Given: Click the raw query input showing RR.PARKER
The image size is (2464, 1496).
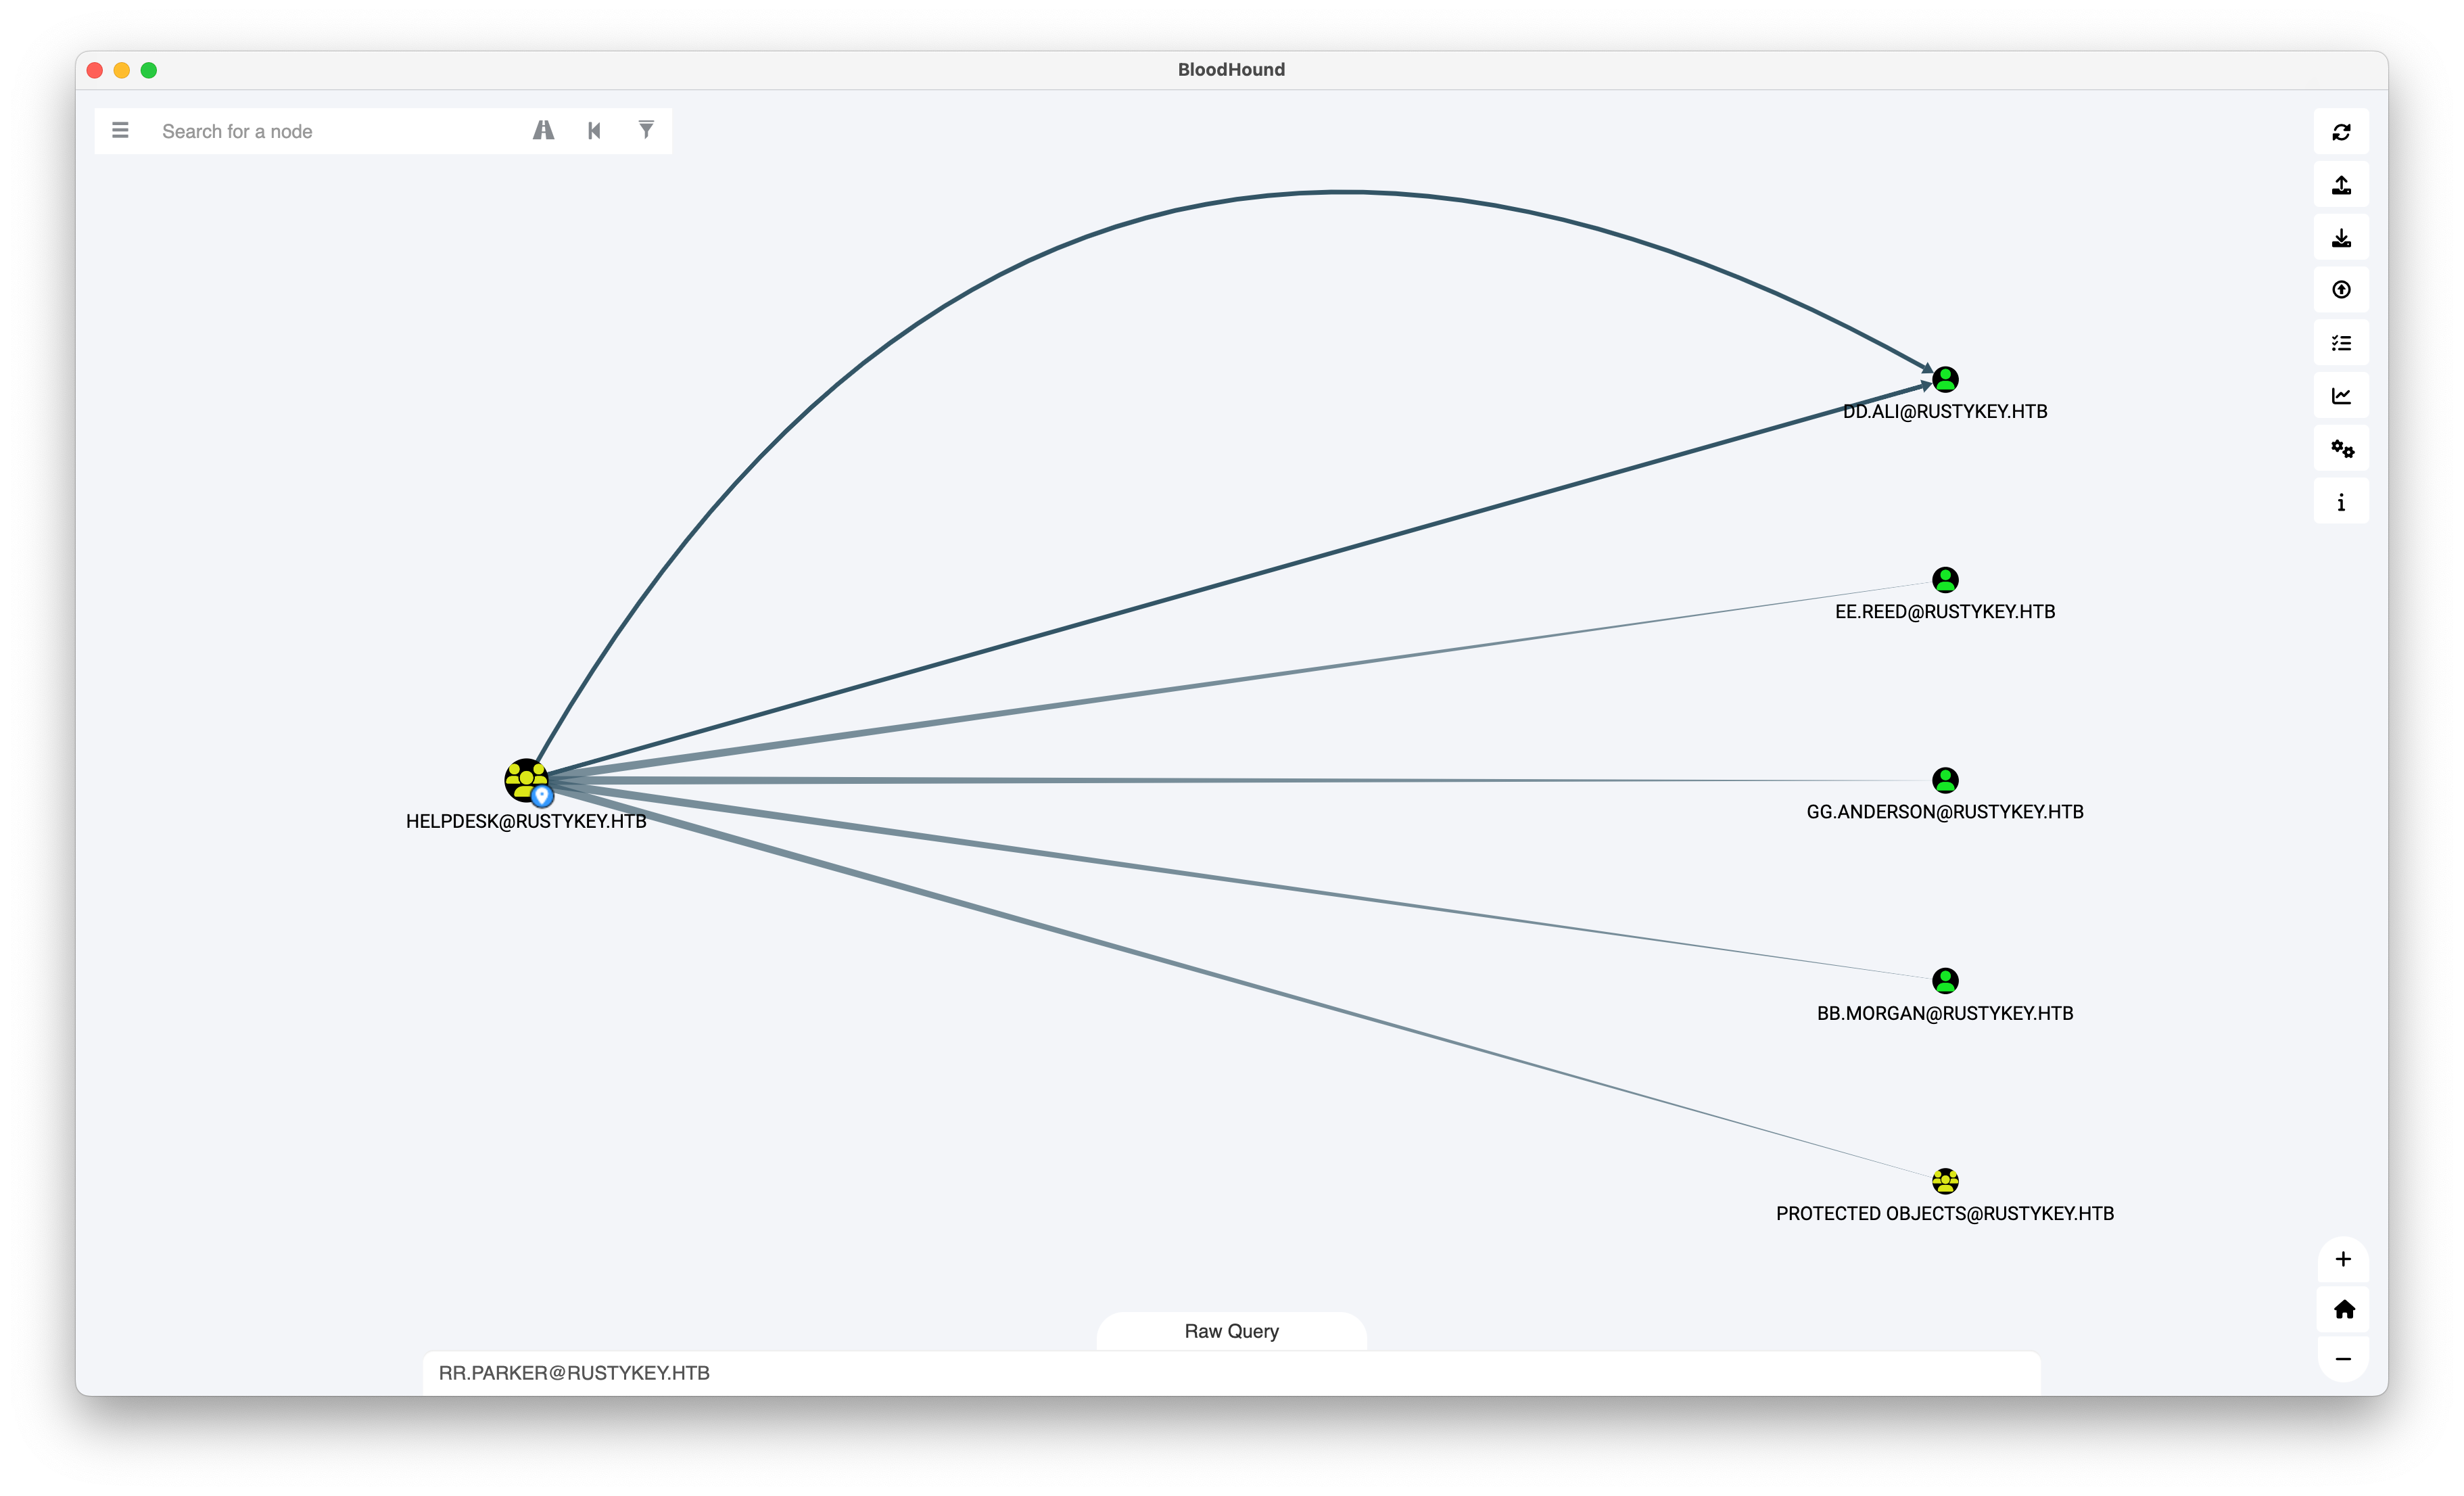Looking at the screenshot, I should 1231,1373.
